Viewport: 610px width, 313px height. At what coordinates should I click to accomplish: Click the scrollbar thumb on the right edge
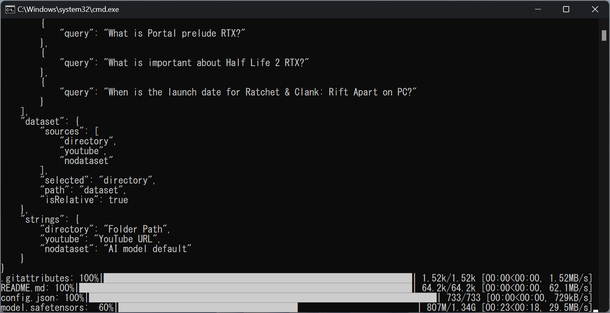point(604,36)
